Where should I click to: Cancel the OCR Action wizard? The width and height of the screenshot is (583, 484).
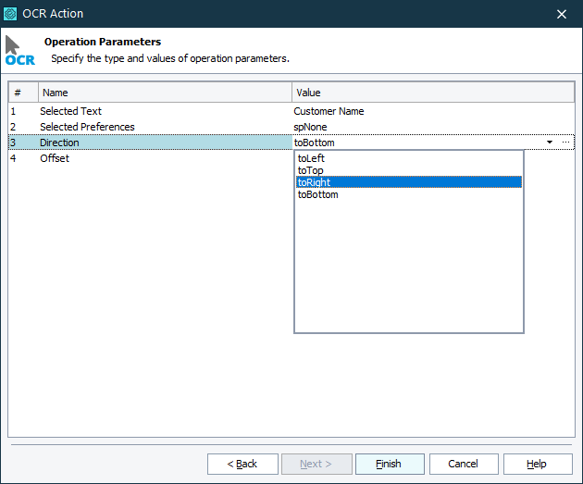[x=463, y=464]
